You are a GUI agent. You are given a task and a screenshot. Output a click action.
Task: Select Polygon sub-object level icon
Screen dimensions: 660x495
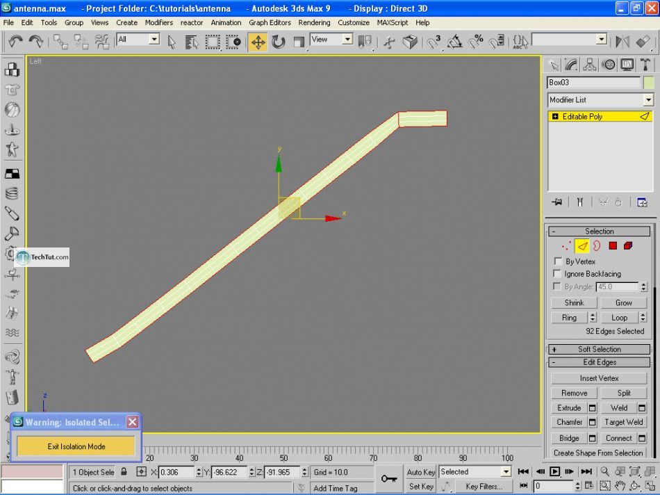(x=613, y=245)
